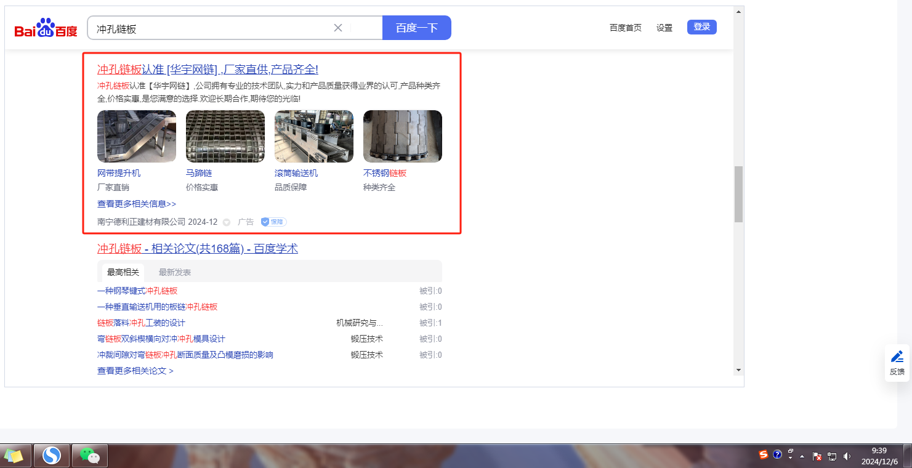The height and width of the screenshot is (468, 912).
Task: Click the 马蹄链 text link
Action: (199, 173)
